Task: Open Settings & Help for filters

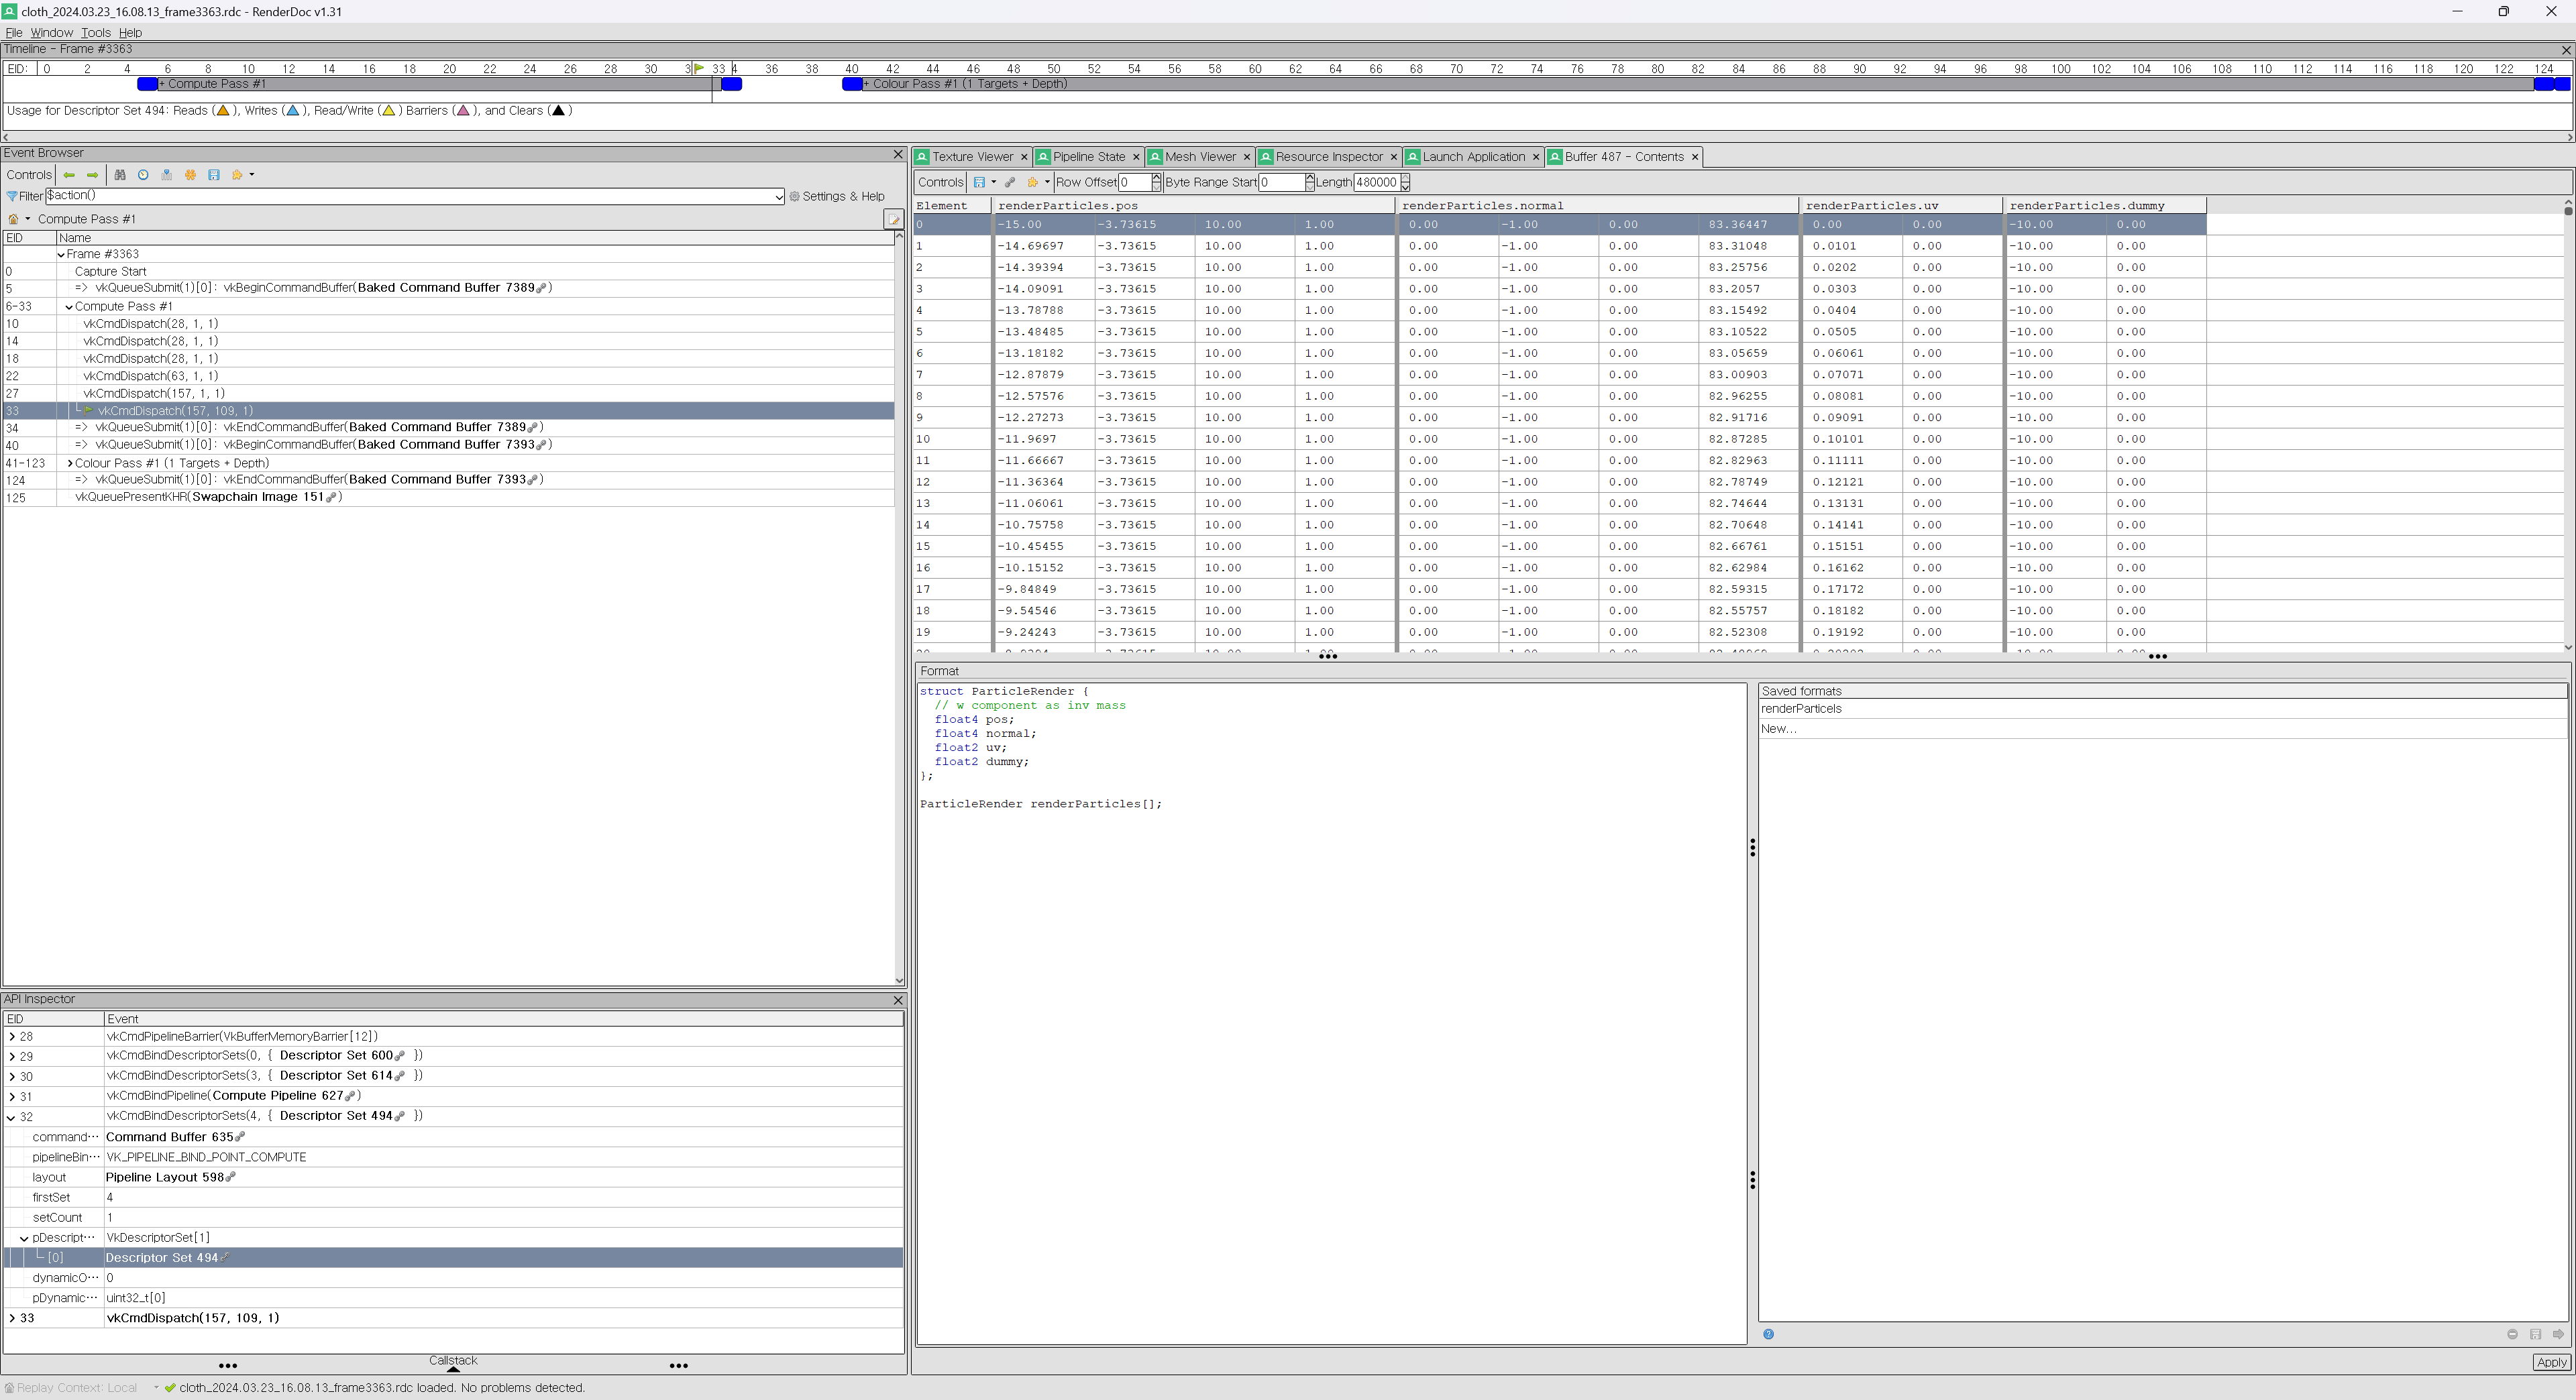Action: pos(837,197)
